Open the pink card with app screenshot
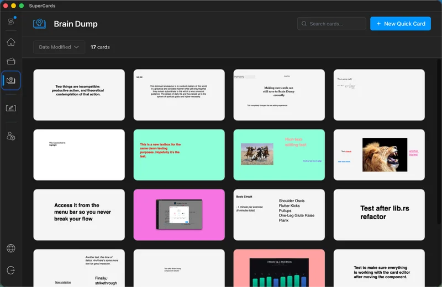 click(179, 215)
